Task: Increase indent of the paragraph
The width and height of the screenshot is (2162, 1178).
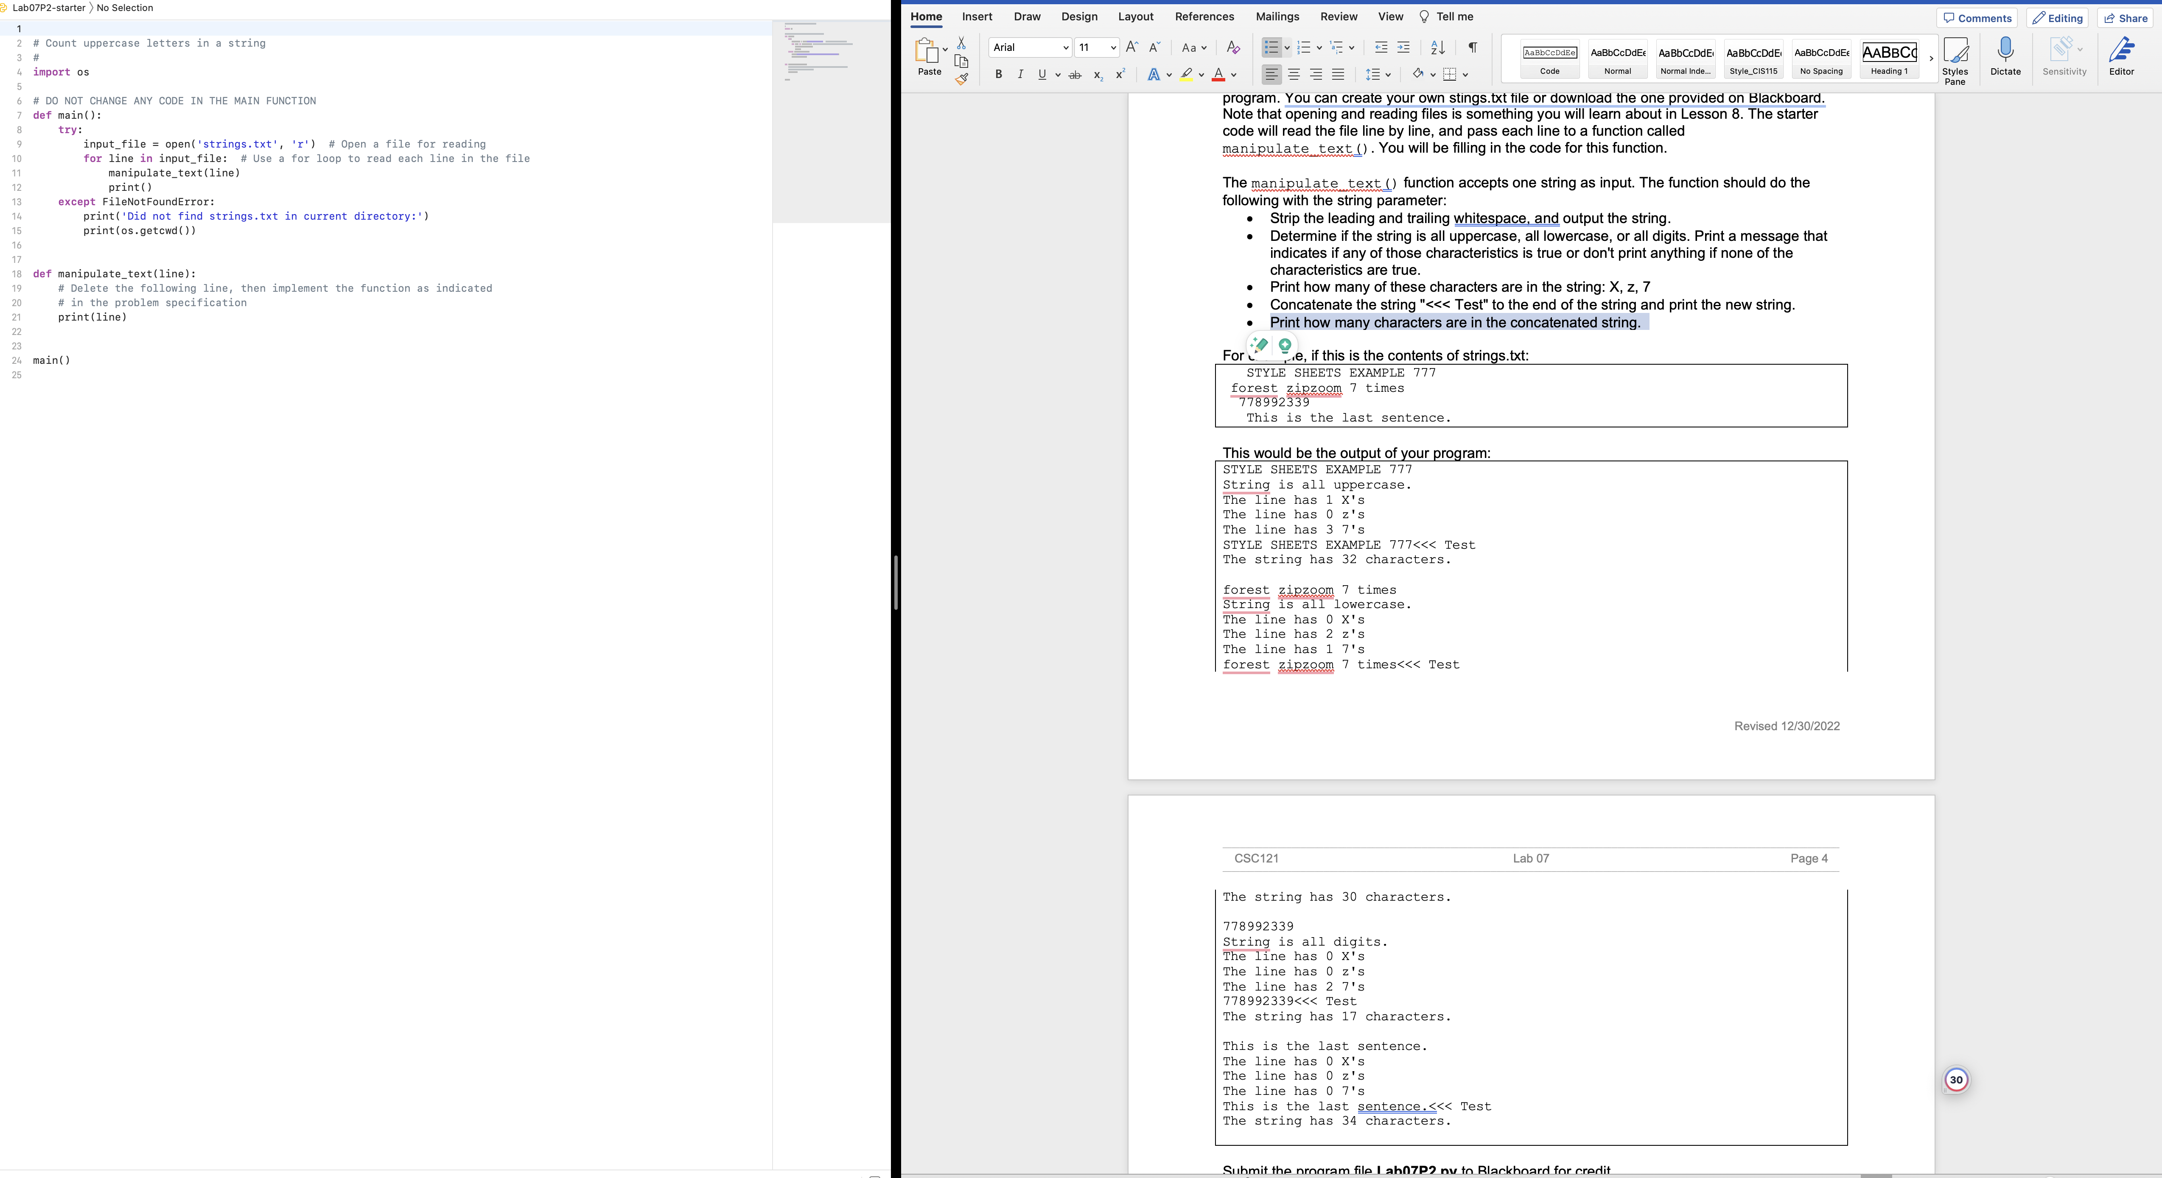Action: pyautogui.click(x=1403, y=48)
